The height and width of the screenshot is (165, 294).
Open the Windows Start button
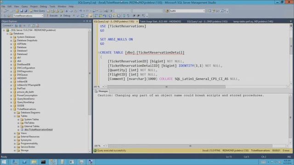pos(4,162)
